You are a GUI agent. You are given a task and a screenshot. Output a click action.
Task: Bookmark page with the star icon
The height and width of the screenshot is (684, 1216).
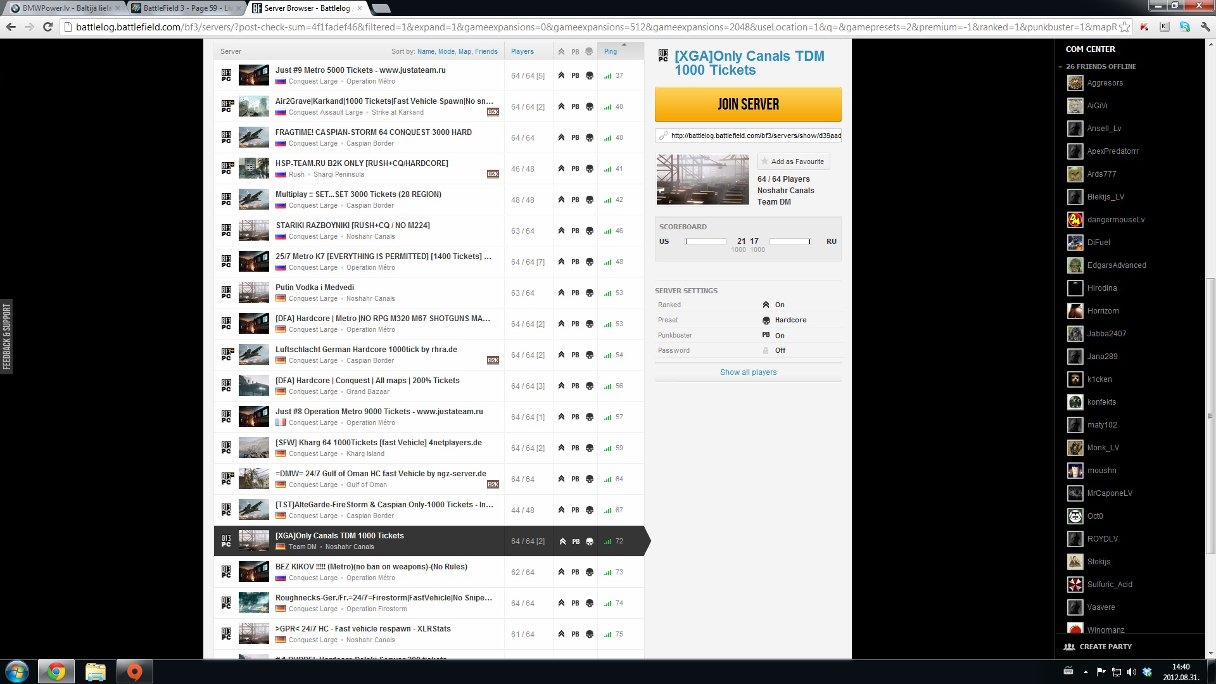click(x=1124, y=27)
